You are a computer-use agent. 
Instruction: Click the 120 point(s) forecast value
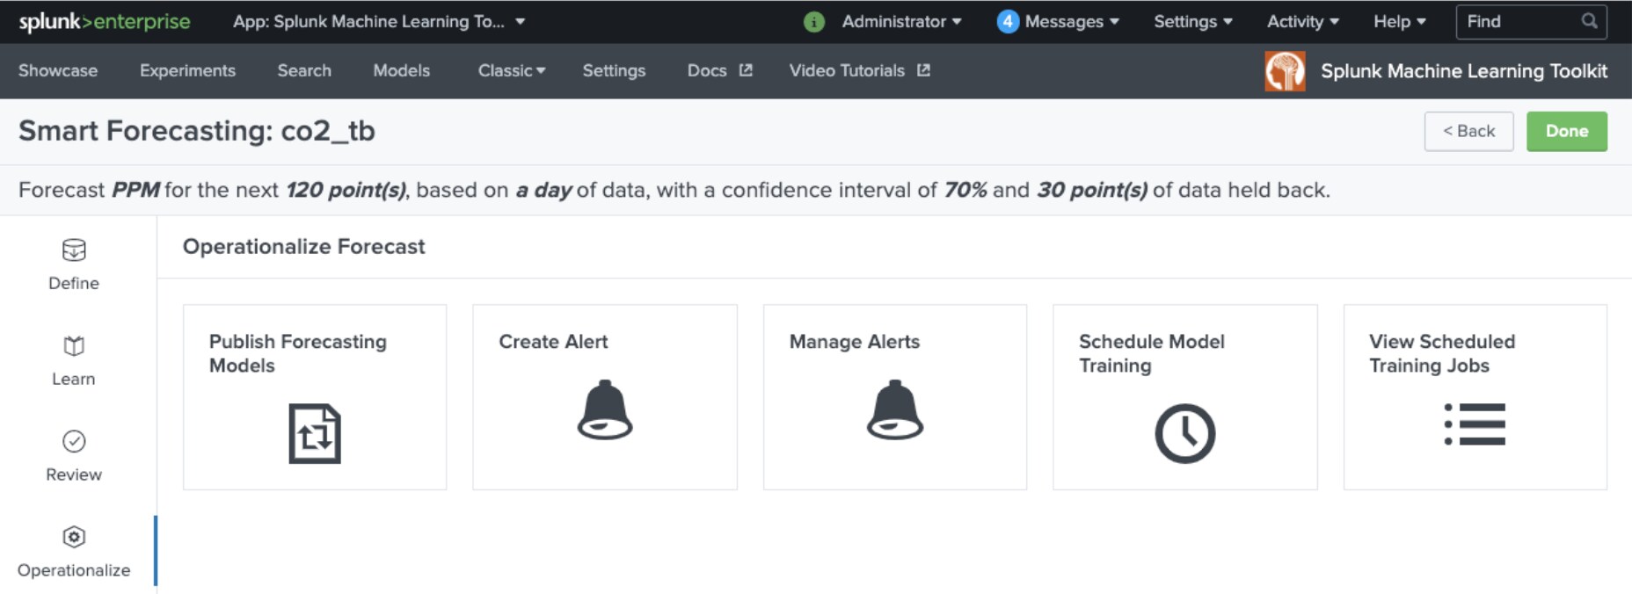coord(346,190)
